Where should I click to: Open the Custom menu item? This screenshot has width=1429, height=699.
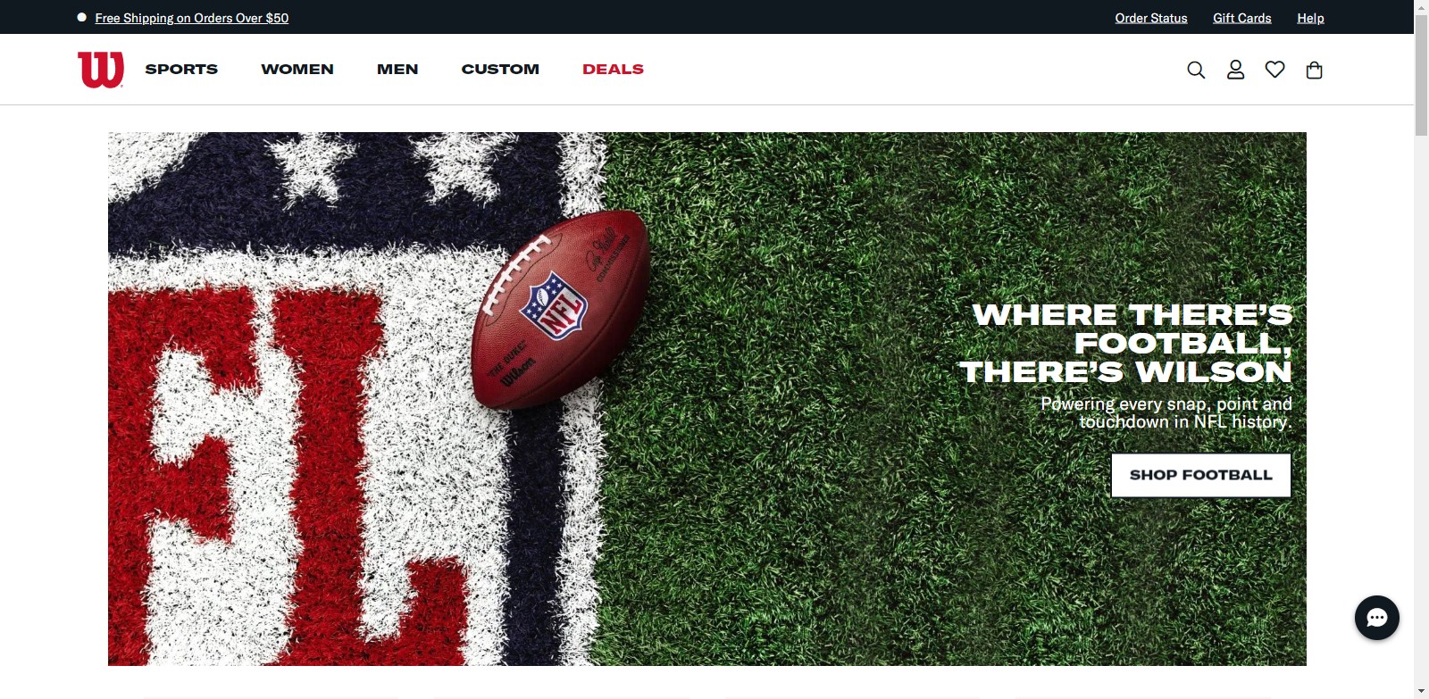[x=500, y=70]
